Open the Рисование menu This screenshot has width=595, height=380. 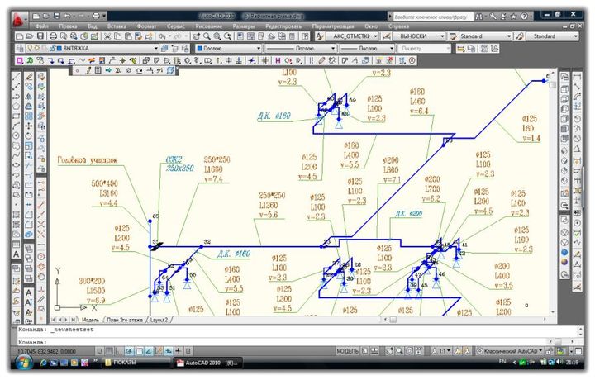208,26
